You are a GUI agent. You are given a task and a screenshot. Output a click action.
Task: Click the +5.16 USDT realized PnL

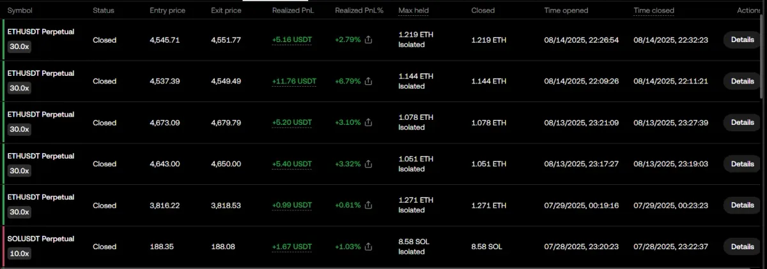pos(292,40)
